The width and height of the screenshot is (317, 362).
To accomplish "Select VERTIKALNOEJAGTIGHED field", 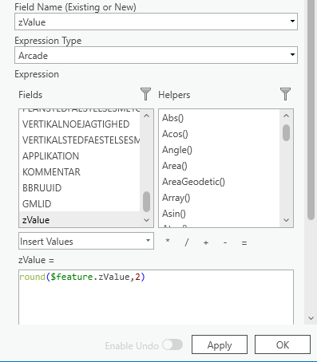I will (80, 124).
